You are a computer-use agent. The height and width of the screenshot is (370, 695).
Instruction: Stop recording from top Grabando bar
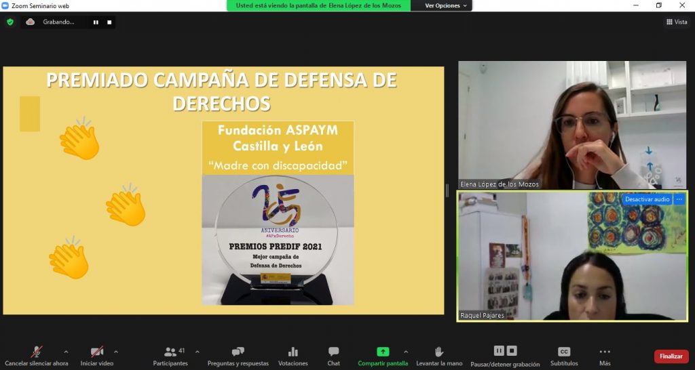tap(109, 22)
